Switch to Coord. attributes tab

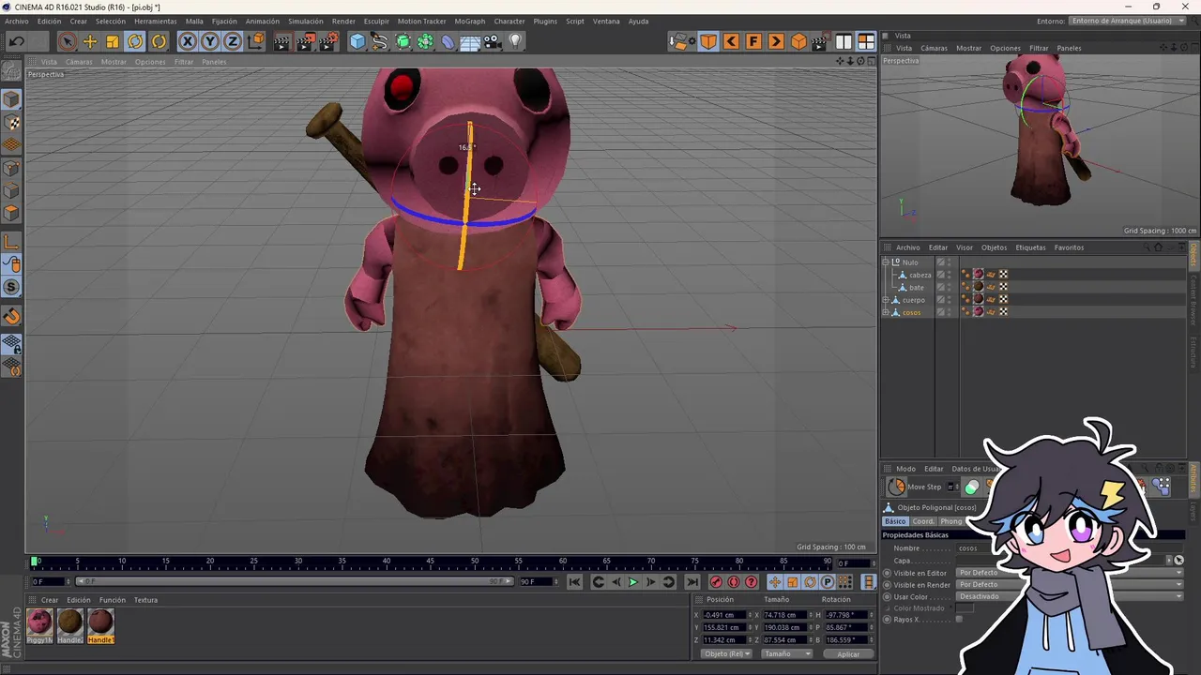[x=924, y=521]
